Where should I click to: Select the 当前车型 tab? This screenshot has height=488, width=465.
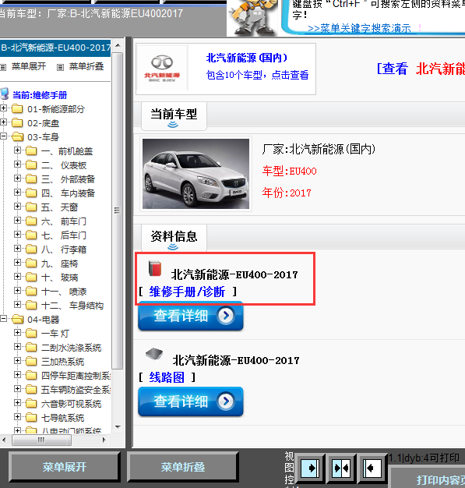click(174, 116)
